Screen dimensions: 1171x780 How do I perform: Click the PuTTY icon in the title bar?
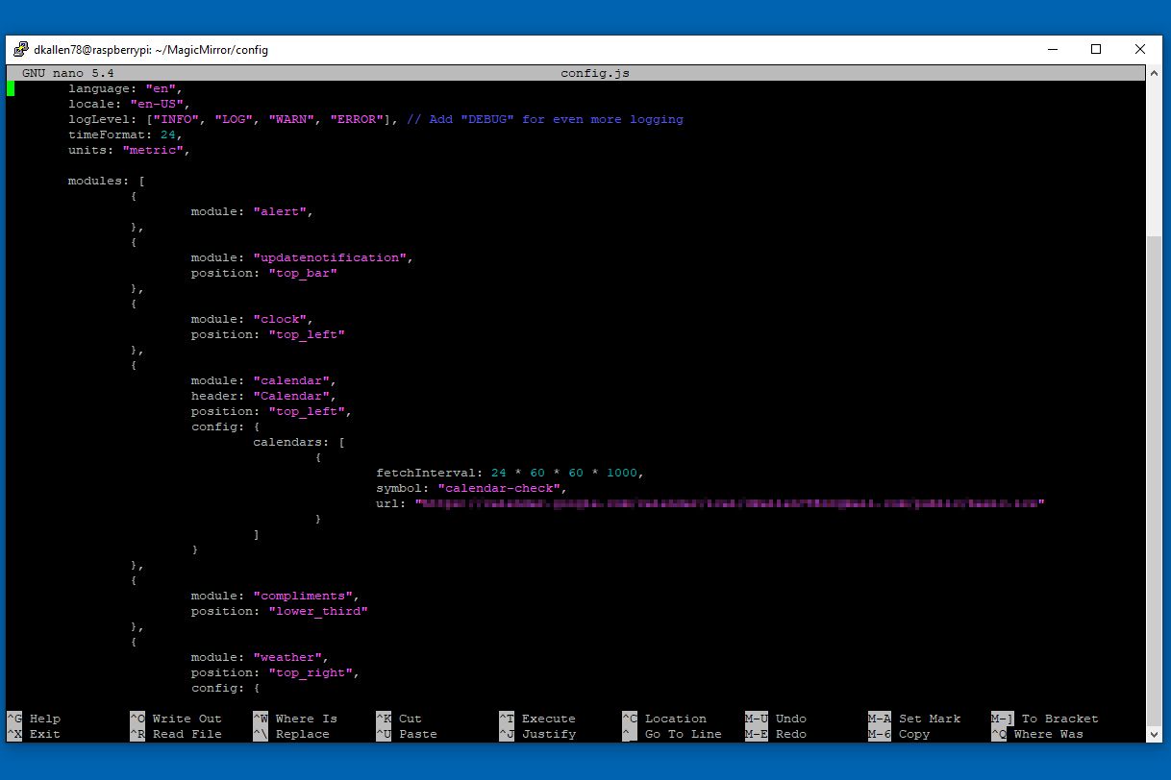coord(20,50)
